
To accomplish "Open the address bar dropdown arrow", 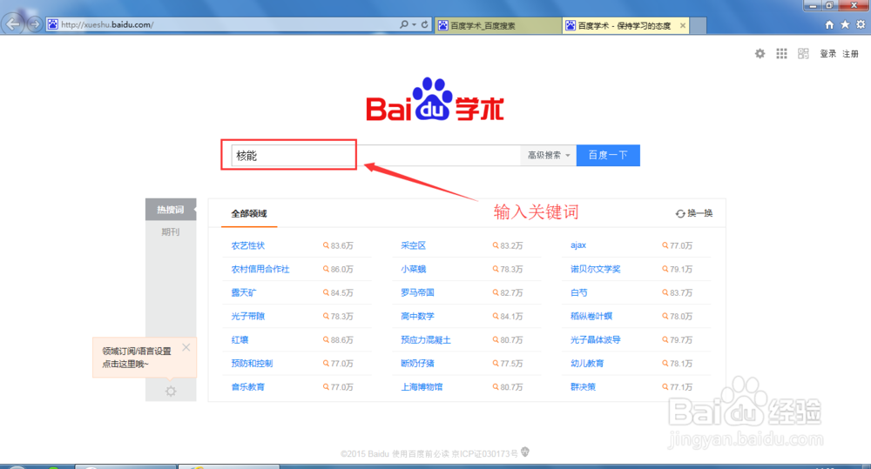I will click(x=415, y=25).
